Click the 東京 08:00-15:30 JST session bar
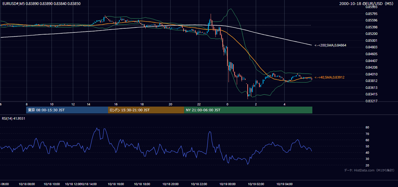 pos(67,110)
